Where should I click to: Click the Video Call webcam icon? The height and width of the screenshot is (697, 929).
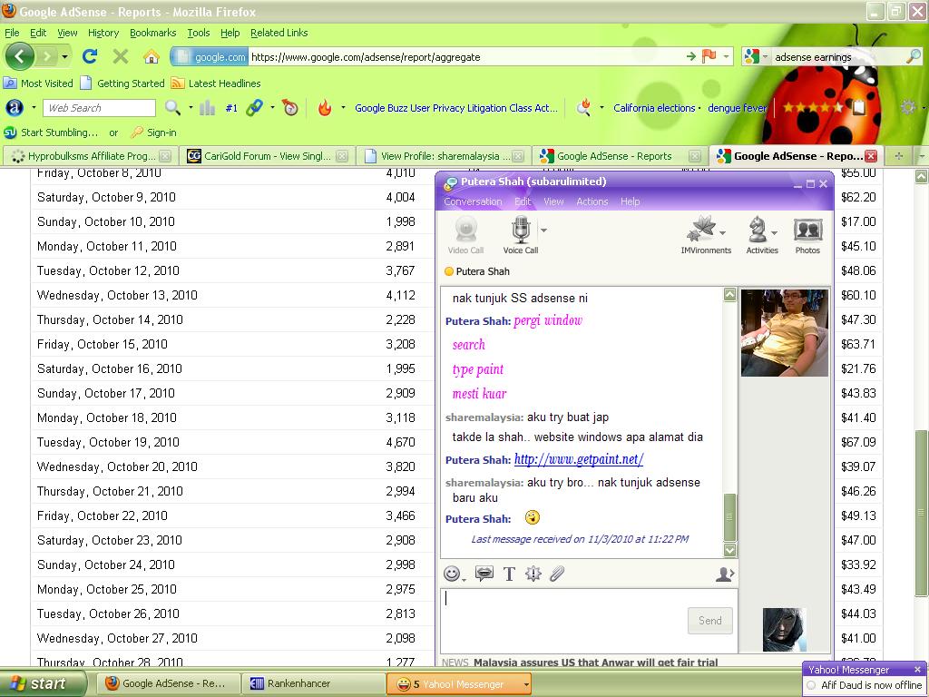(x=465, y=235)
